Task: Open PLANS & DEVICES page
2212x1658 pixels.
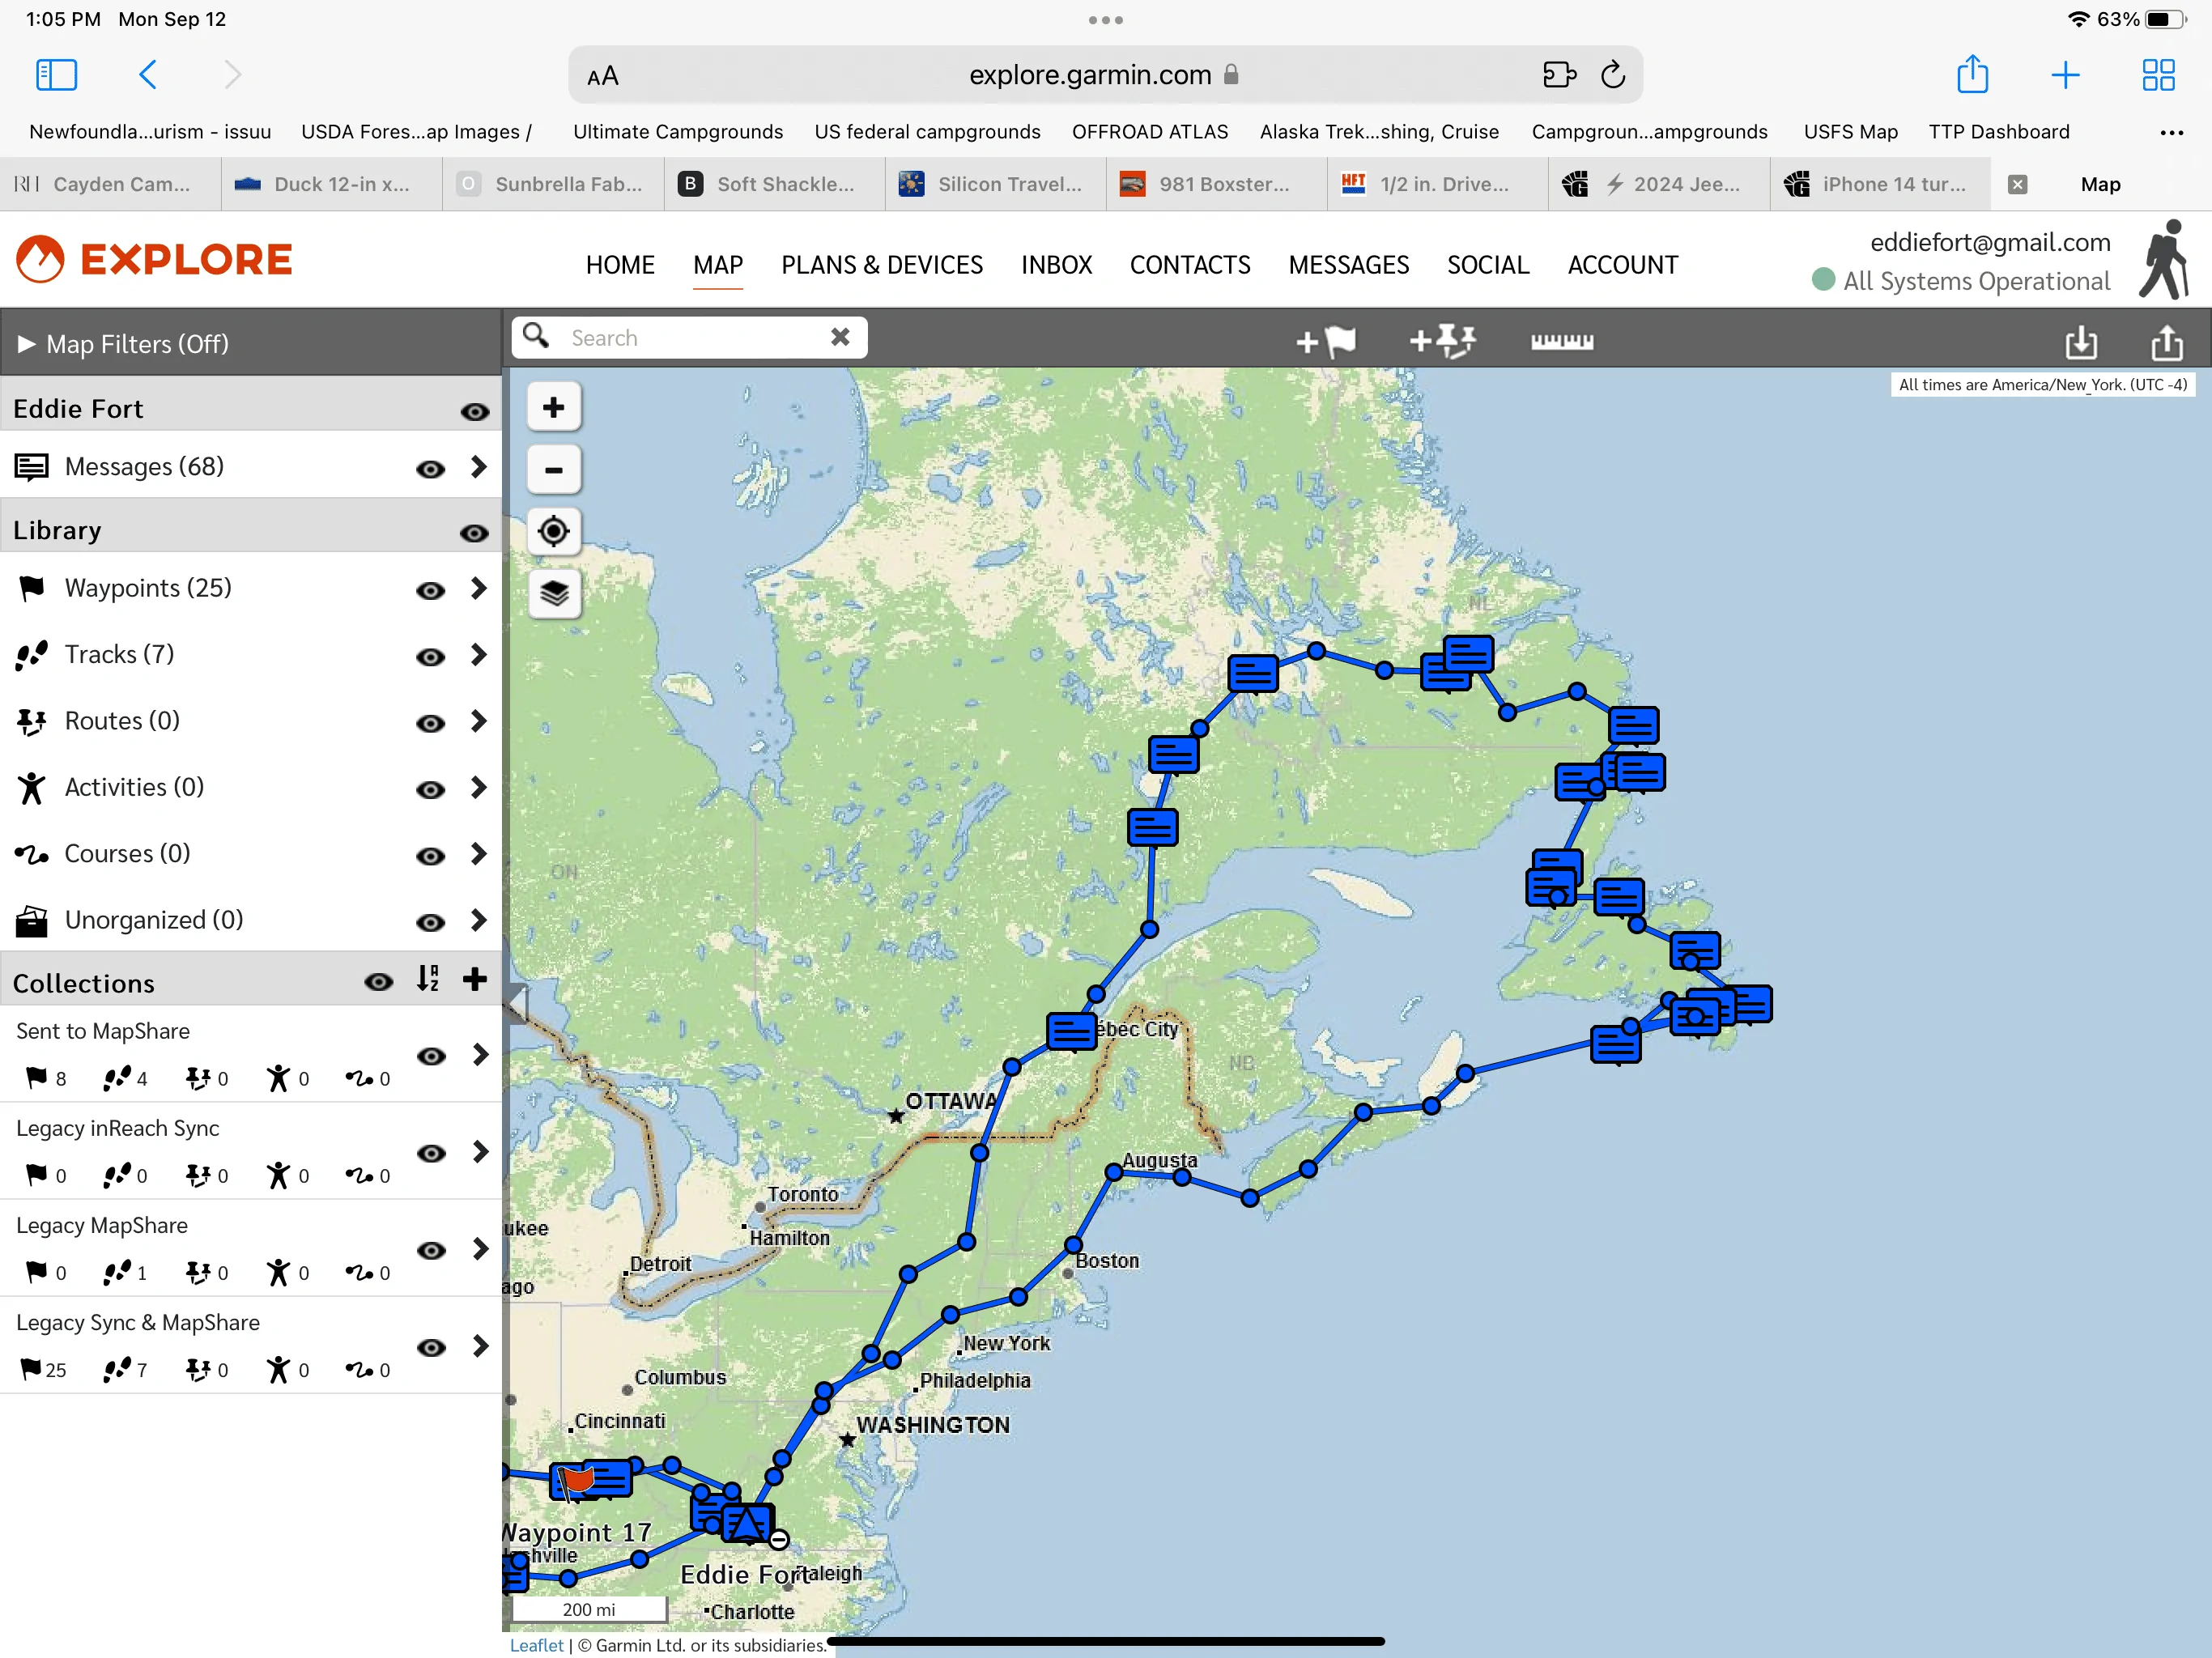Action: (x=882, y=265)
